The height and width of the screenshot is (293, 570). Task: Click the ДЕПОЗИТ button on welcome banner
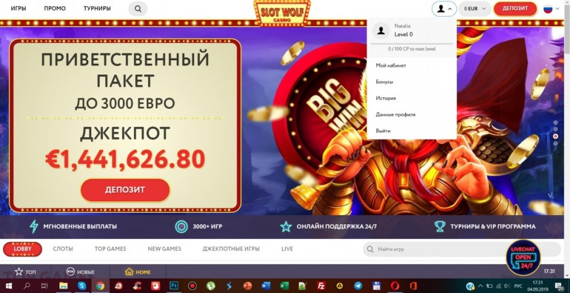click(x=125, y=190)
